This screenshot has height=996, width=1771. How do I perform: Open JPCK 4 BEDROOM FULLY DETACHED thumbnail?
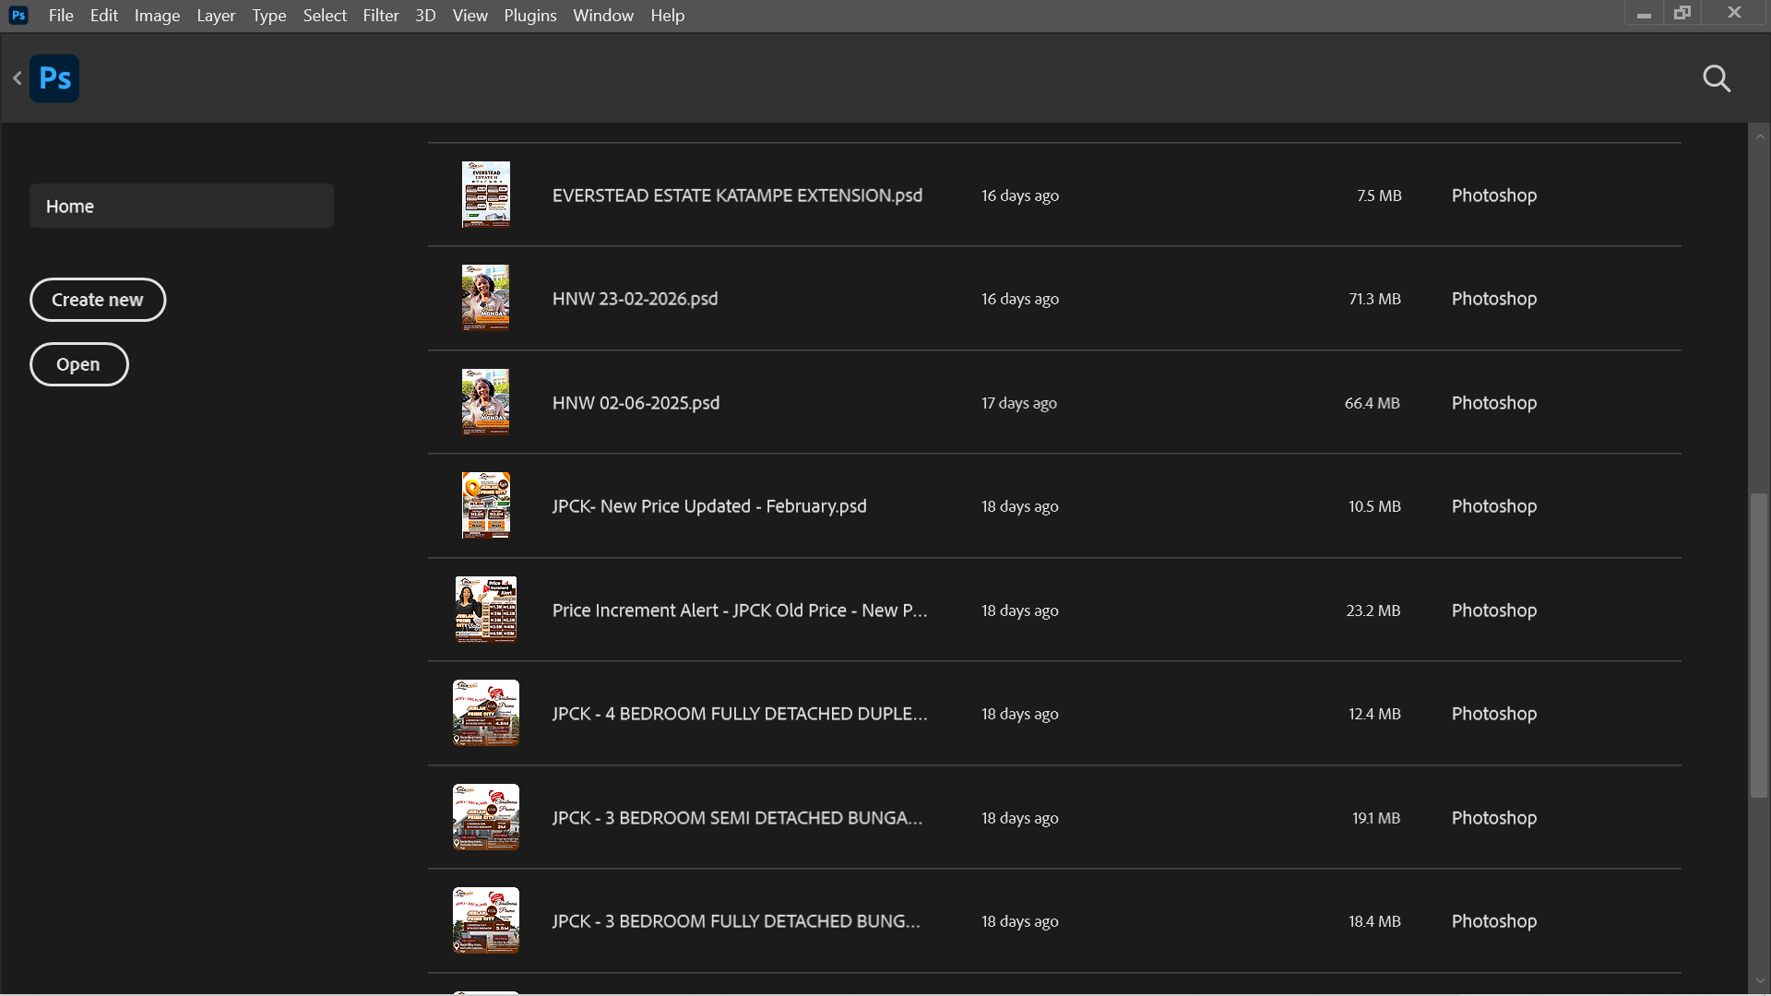pos(486,713)
